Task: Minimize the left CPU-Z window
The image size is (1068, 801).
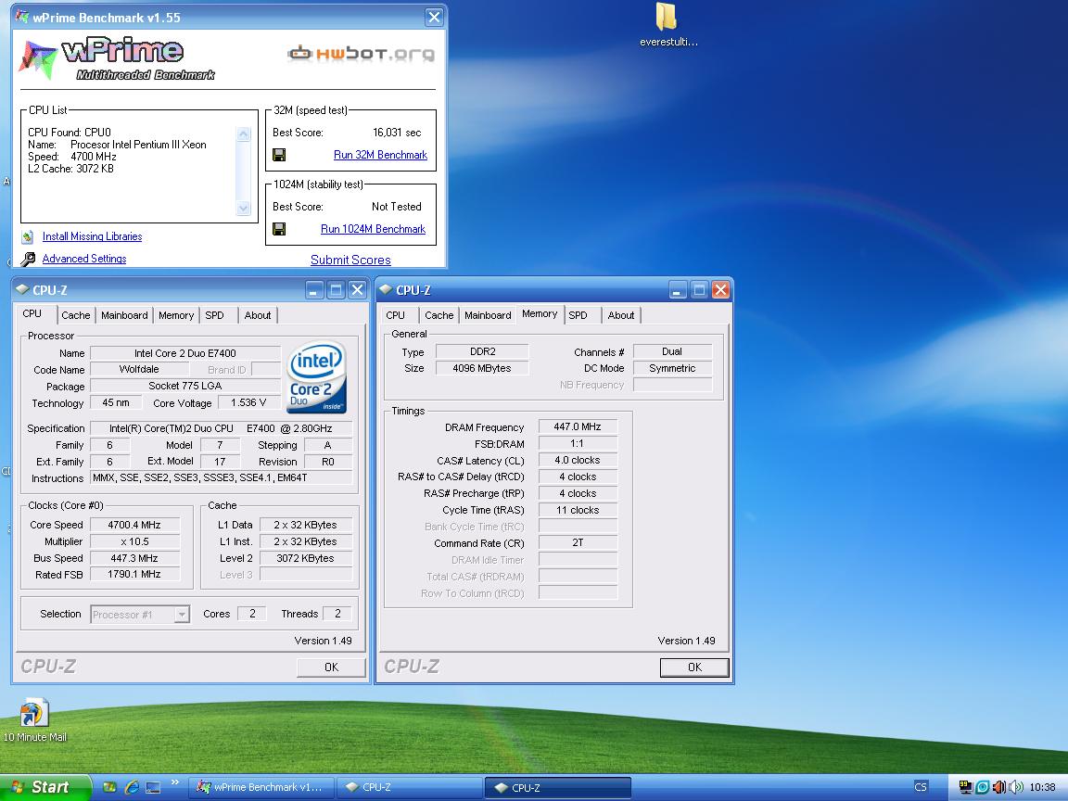Action: [313, 290]
